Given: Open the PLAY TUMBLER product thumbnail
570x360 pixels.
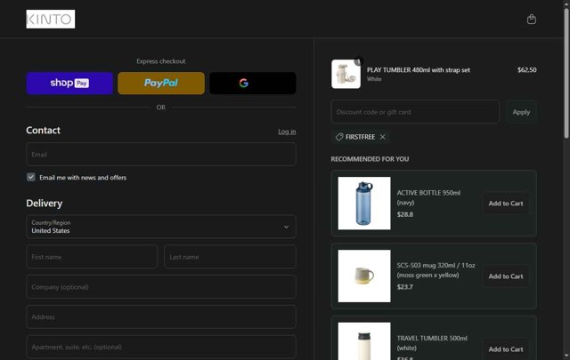Looking at the screenshot, I should pyautogui.click(x=346, y=74).
